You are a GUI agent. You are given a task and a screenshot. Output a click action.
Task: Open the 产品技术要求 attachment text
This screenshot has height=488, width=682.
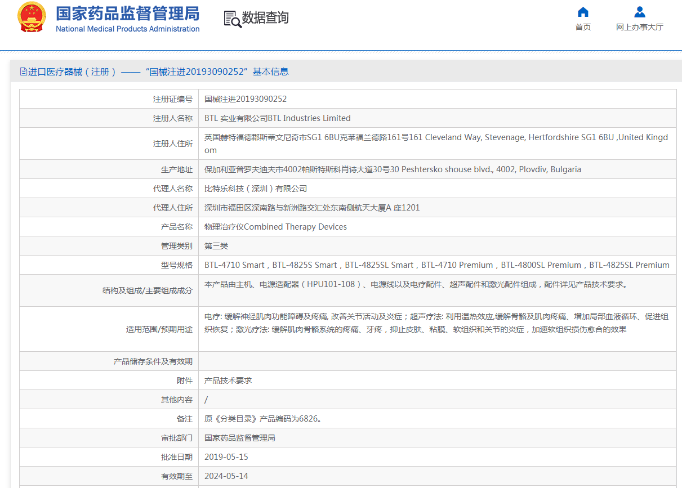(x=228, y=380)
